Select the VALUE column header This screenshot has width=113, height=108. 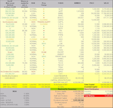(x=106, y=3)
